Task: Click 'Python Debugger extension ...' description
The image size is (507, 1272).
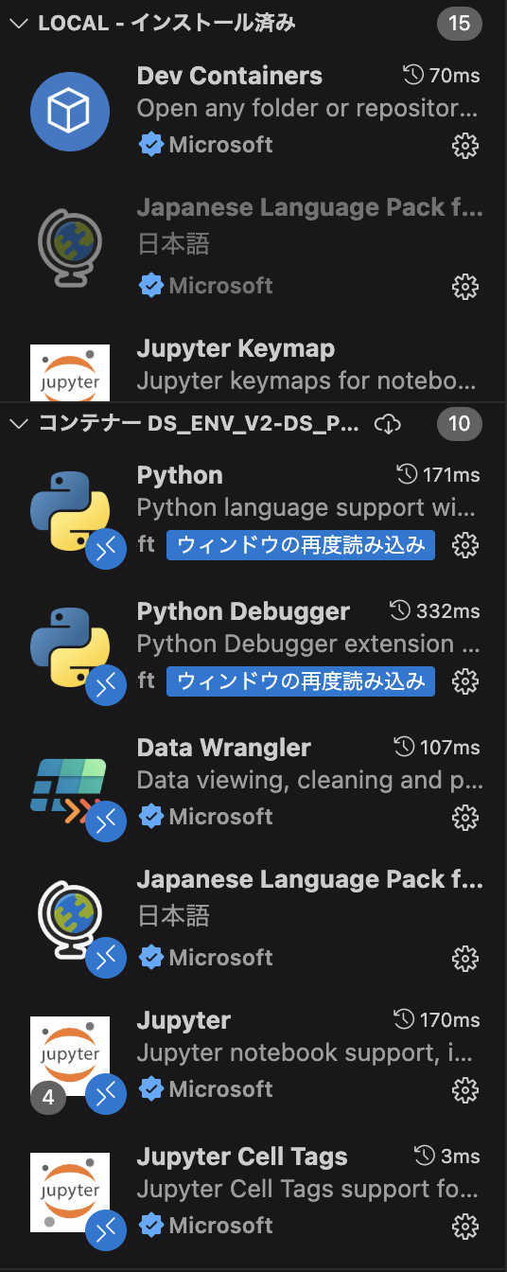Action: 309,645
